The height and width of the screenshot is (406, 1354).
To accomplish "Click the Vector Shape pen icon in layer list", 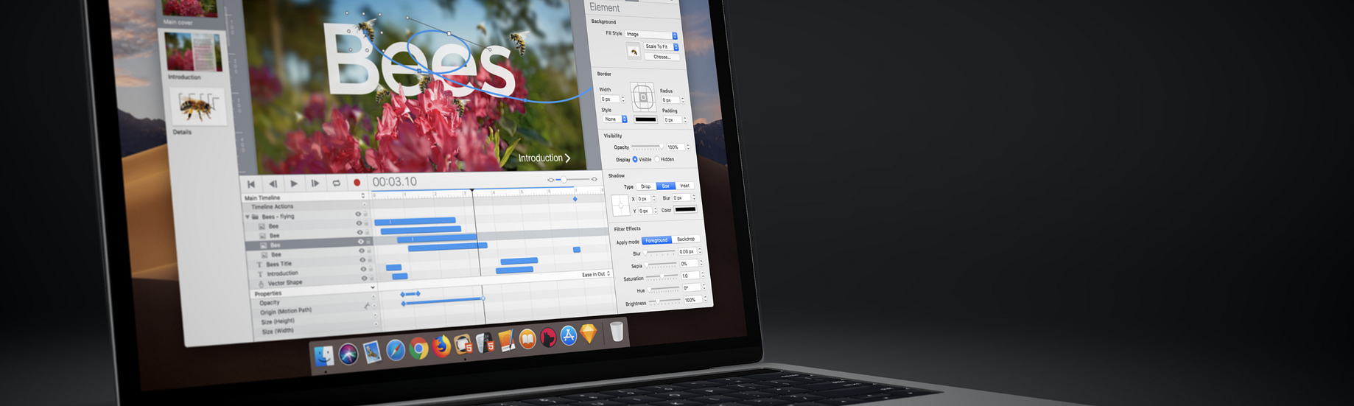I will [x=261, y=284].
